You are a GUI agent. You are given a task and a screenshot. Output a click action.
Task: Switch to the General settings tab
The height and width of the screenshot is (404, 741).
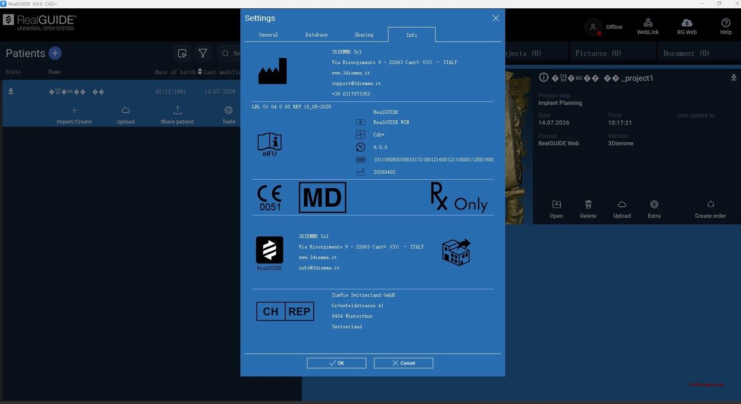[268, 35]
